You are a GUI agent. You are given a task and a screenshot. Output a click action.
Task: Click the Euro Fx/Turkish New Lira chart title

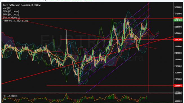click(x=22, y=5)
